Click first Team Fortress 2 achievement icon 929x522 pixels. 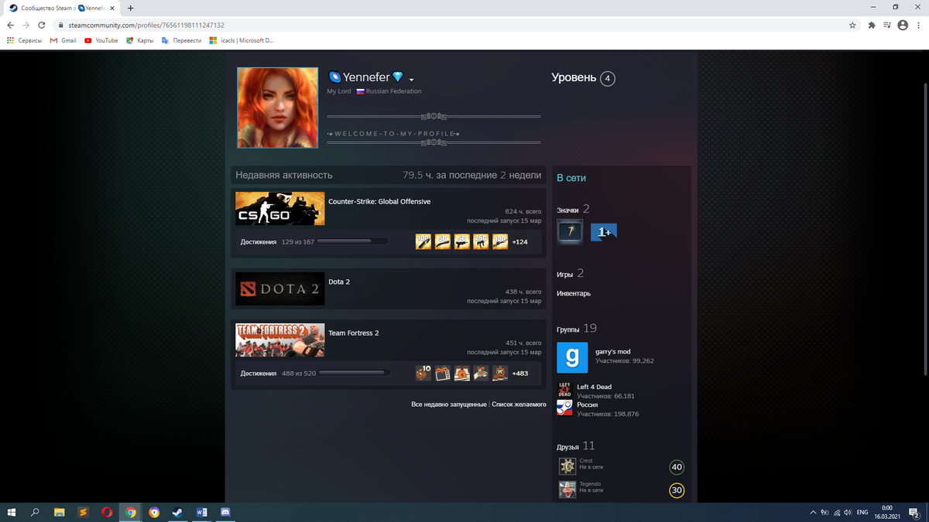pyautogui.click(x=423, y=374)
